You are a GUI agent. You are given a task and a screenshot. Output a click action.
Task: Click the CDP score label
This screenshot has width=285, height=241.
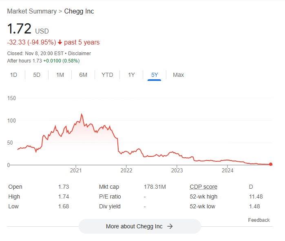[x=203, y=187]
